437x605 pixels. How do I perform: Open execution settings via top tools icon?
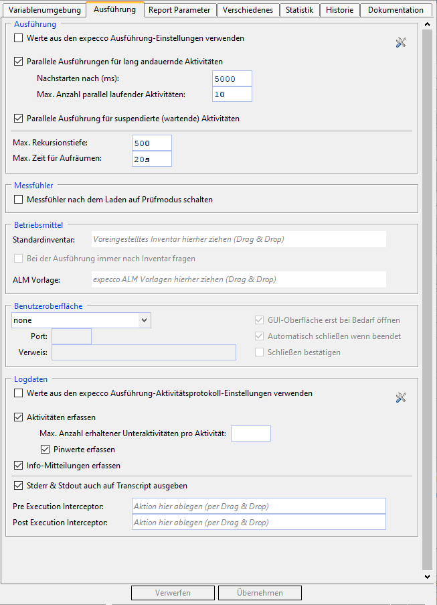(401, 43)
